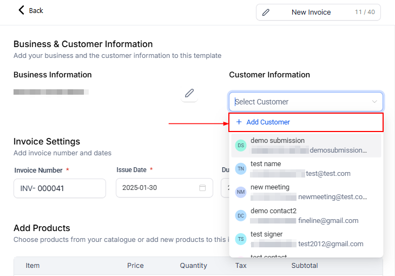Click the test@test.com email text
Viewport: 395px width, 276px height.
click(x=328, y=174)
